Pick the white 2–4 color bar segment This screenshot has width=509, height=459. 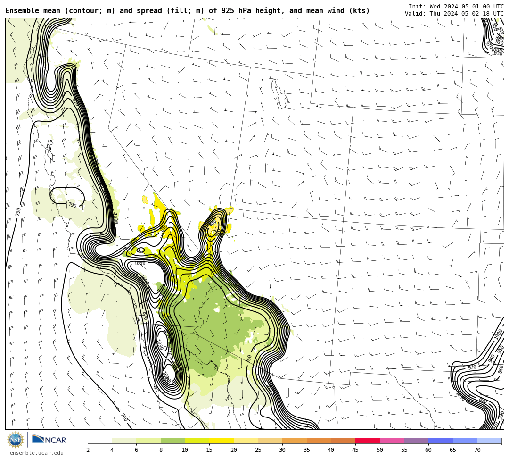pyautogui.click(x=99, y=441)
